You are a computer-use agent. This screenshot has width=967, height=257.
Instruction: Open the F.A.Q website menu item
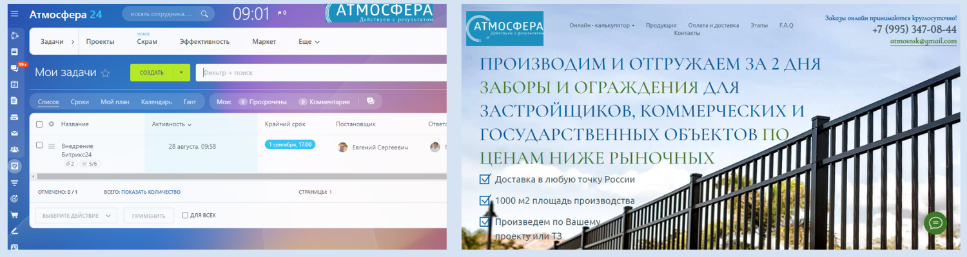click(x=786, y=25)
